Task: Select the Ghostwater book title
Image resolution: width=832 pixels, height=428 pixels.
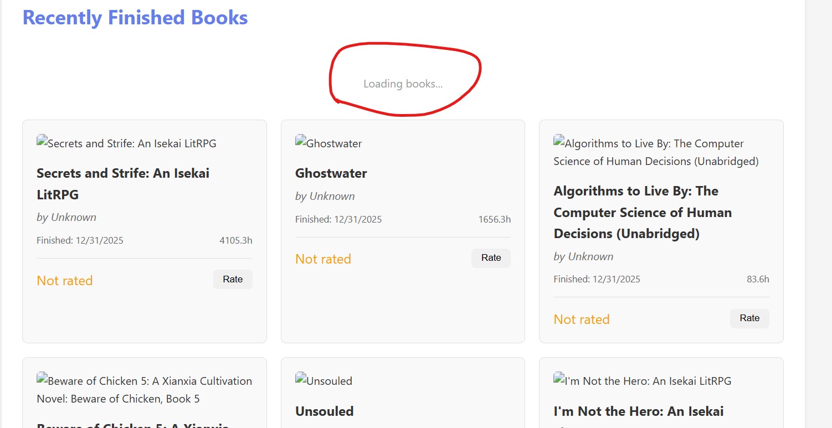Action: pos(331,173)
